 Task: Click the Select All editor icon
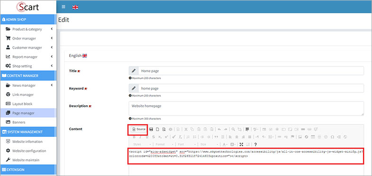(x=248, y=129)
